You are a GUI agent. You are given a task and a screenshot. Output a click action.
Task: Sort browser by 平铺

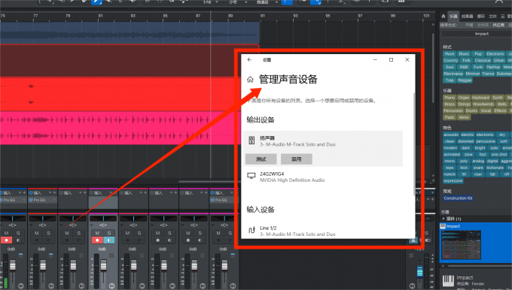[x=469, y=25]
